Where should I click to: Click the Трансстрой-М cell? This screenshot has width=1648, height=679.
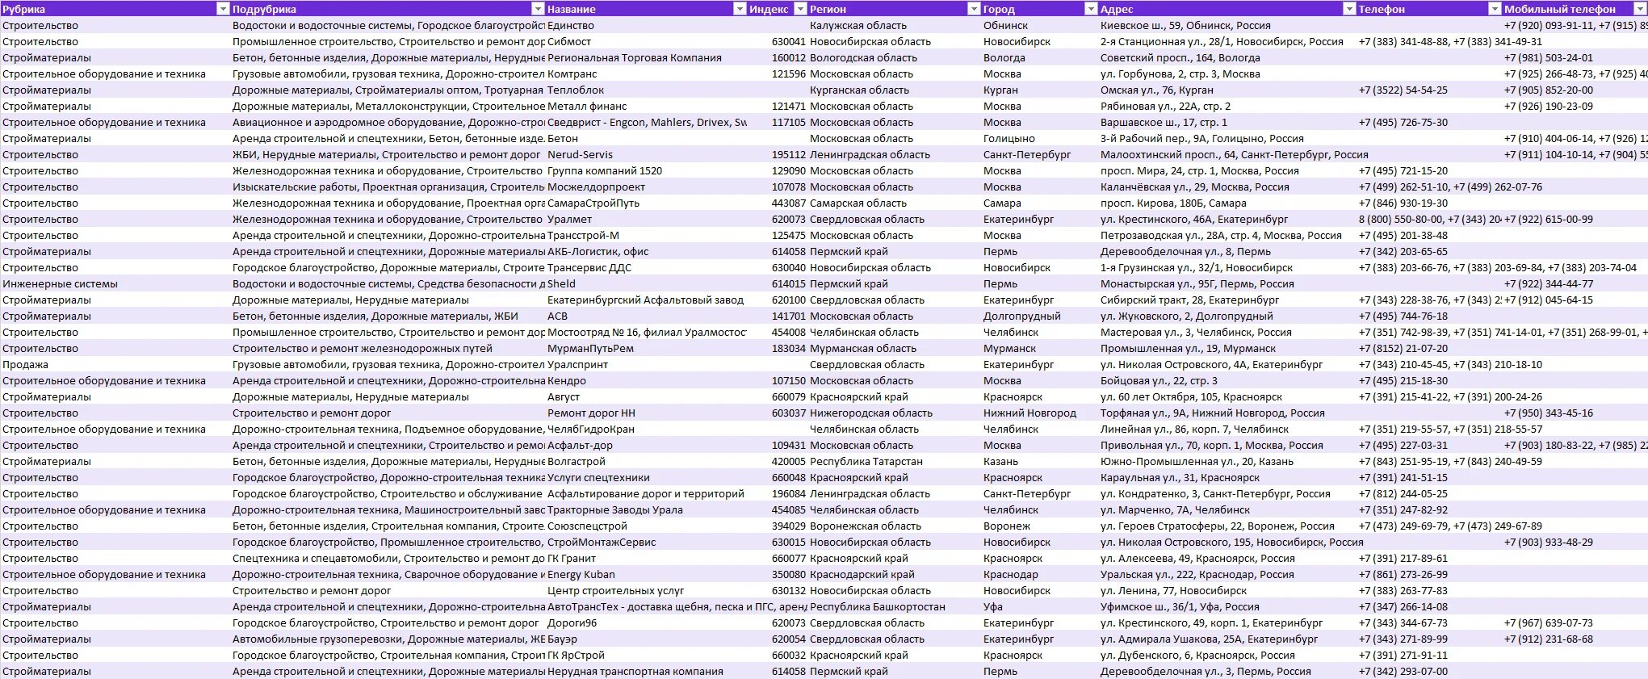646,235
